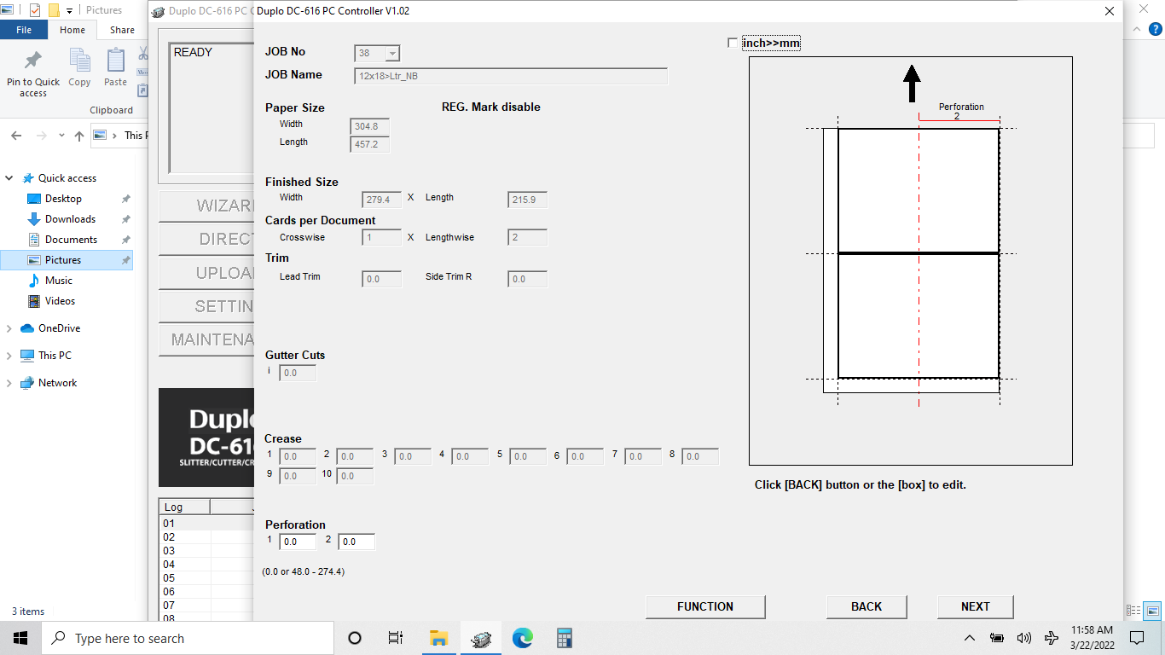Click Pin to Quick access in File Explorer
The width and height of the screenshot is (1165, 655).
tap(33, 73)
